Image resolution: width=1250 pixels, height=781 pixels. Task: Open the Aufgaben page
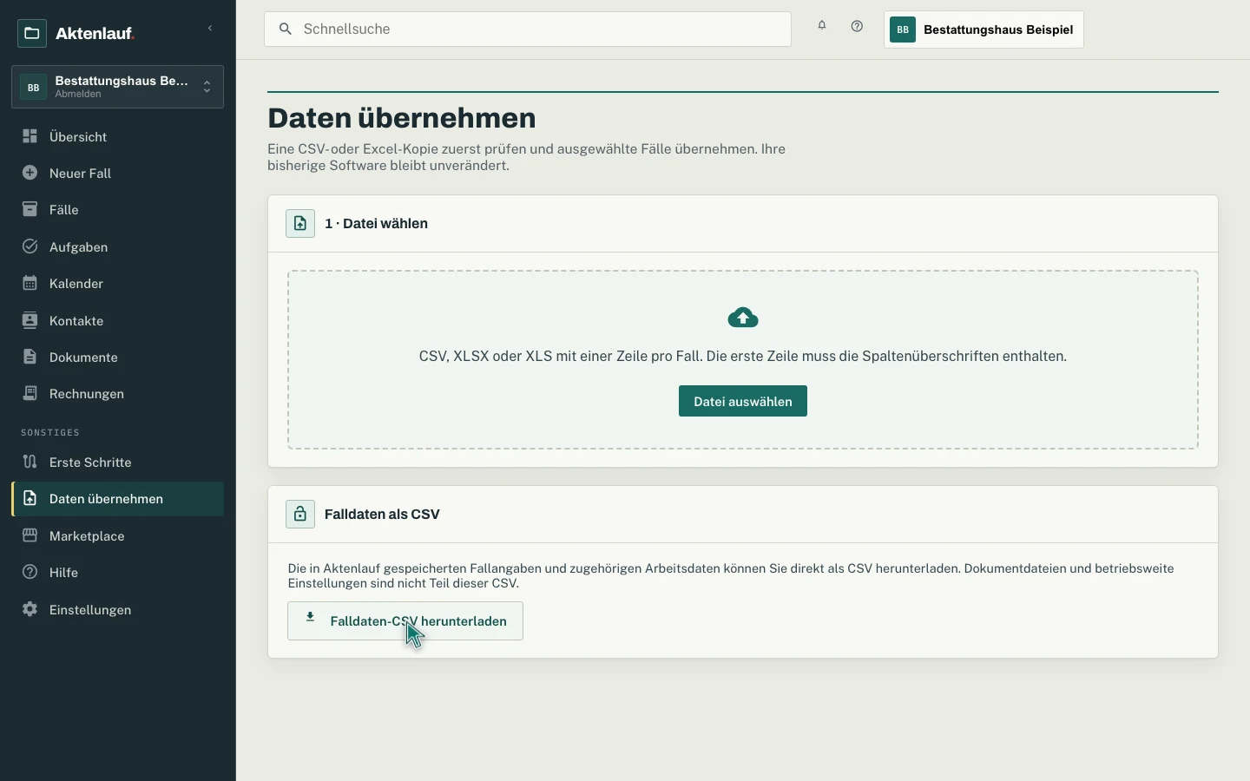(117, 246)
